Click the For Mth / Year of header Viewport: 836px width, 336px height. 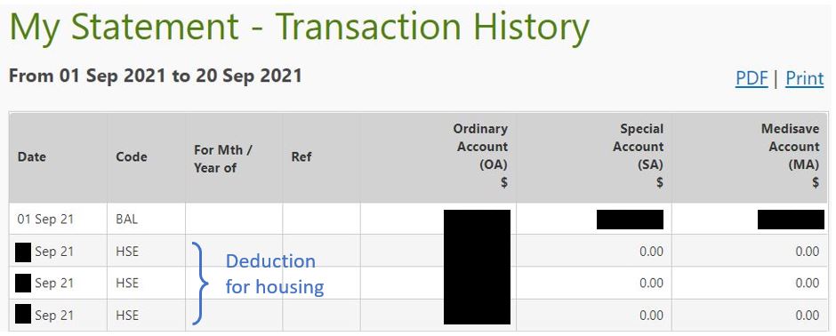tap(223, 159)
